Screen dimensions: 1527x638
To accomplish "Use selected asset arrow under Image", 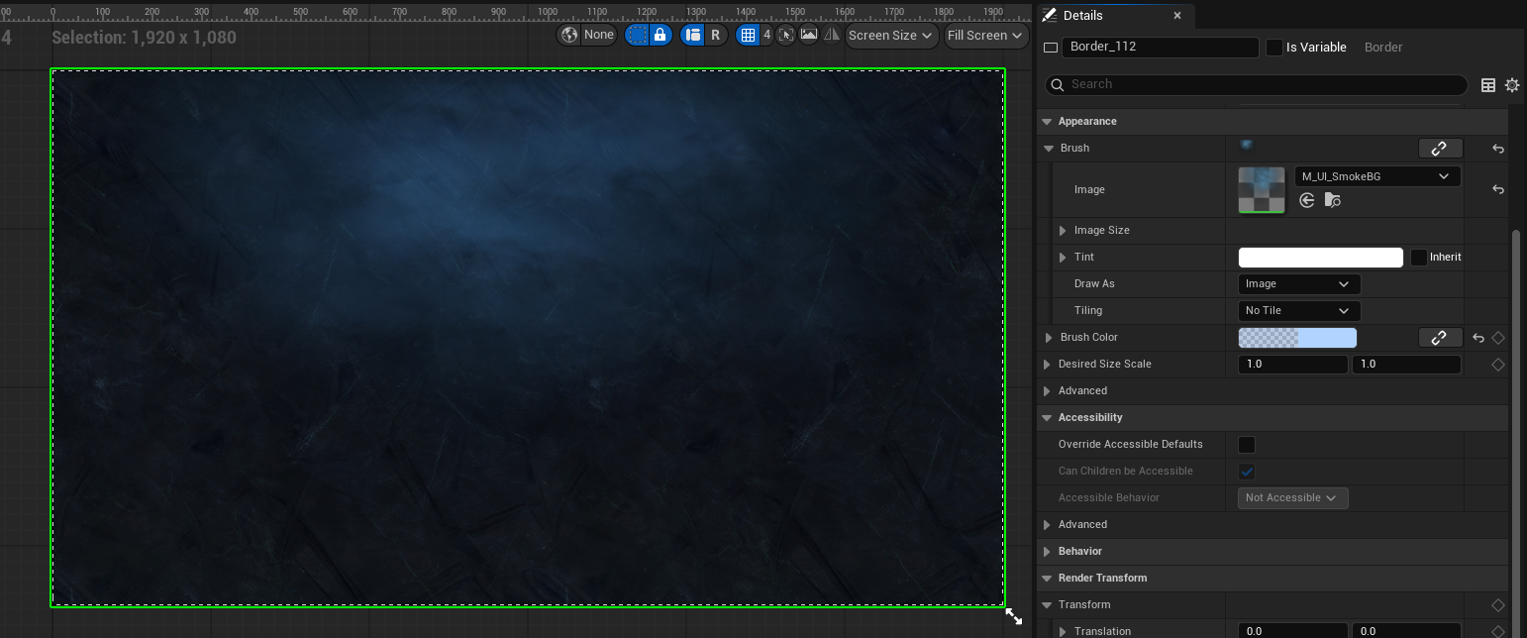I will (x=1307, y=200).
